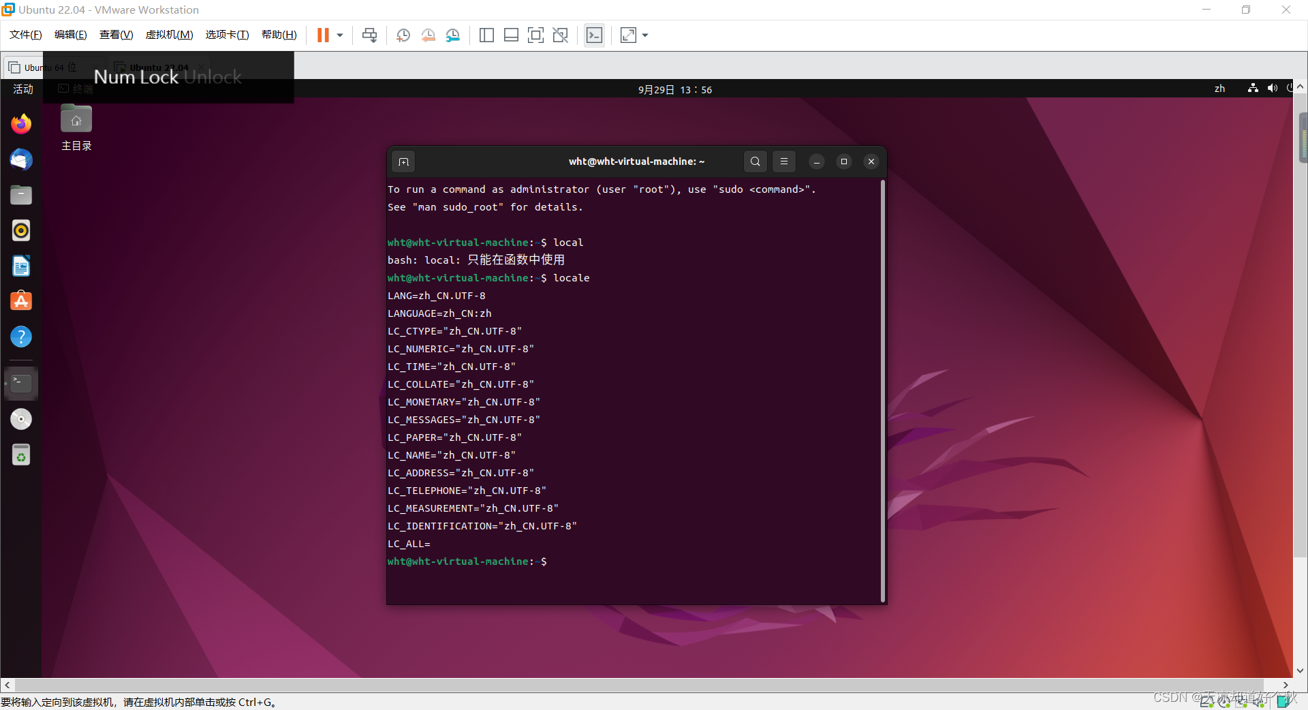Screen dimensions: 1308x710
Task: Pause the virtual machine from the toolbar
Action: pyautogui.click(x=323, y=35)
